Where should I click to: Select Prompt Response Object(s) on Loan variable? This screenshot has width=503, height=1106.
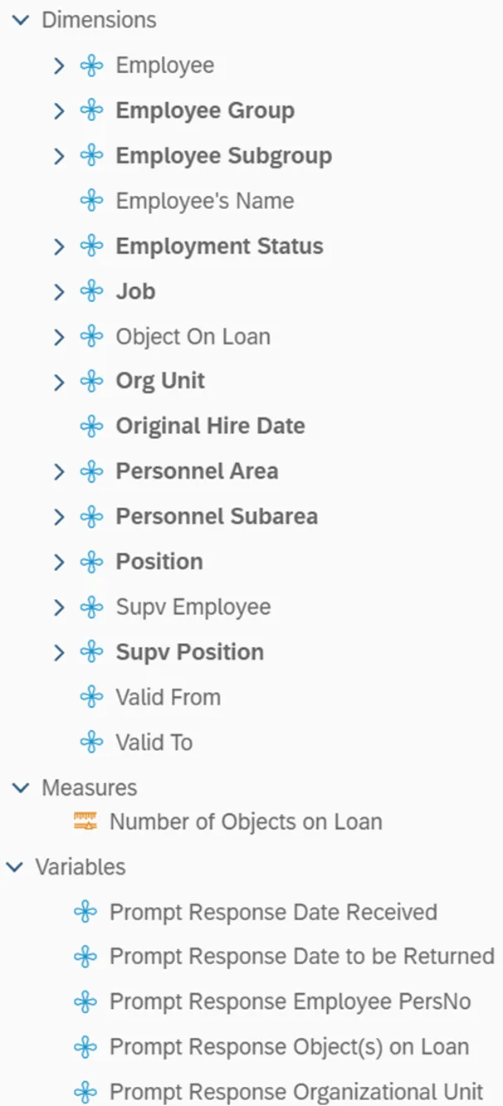(x=289, y=1046)
